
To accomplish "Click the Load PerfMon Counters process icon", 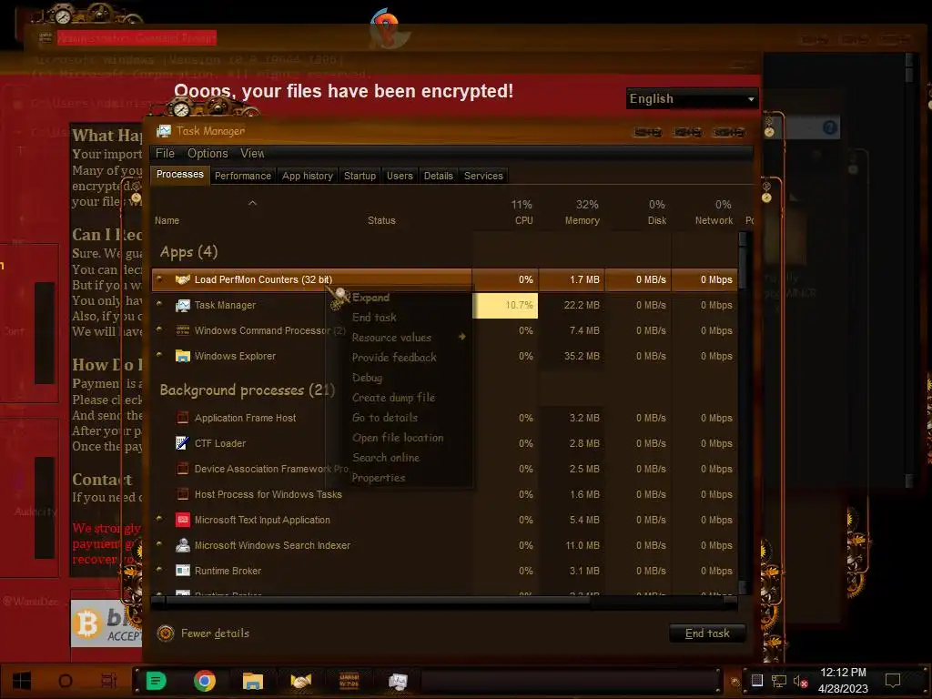I will (182, 279).
